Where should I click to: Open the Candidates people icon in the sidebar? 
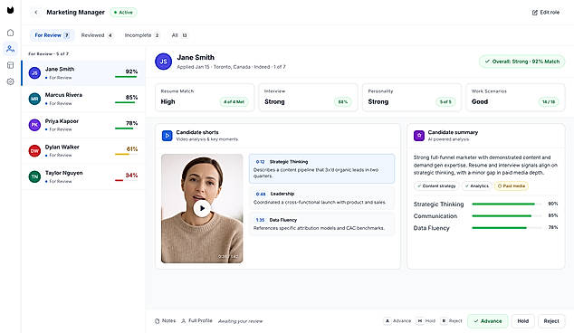10,49
